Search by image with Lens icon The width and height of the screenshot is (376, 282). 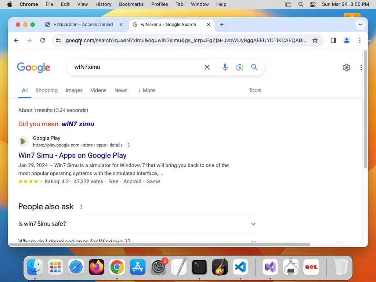(x=239, y=67)
